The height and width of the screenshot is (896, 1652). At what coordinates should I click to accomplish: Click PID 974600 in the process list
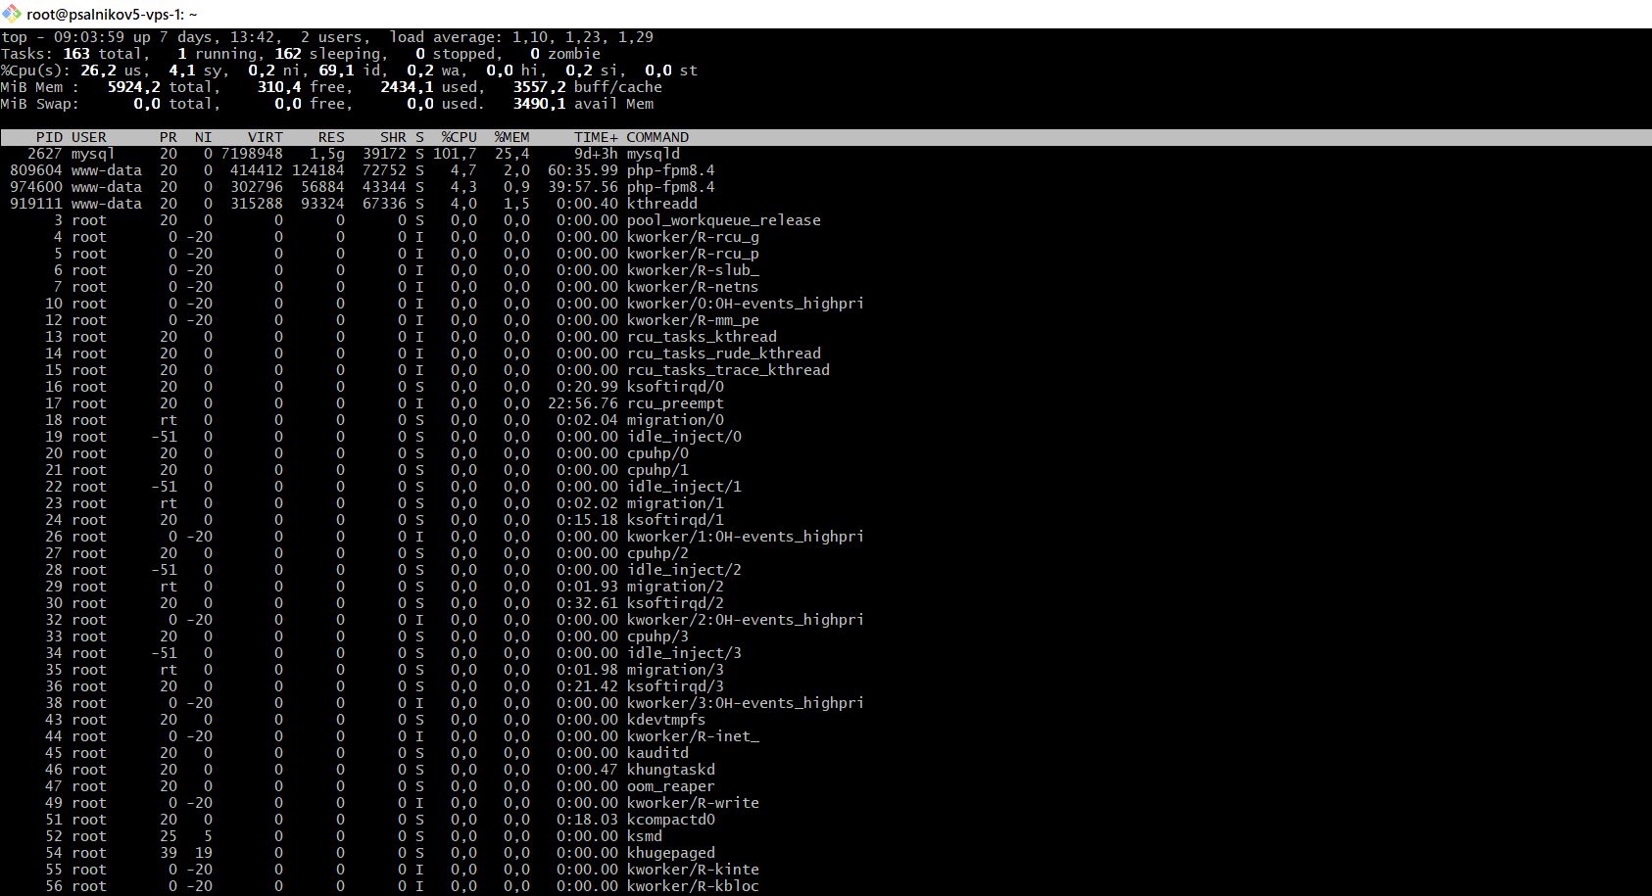tap(36, 187)
